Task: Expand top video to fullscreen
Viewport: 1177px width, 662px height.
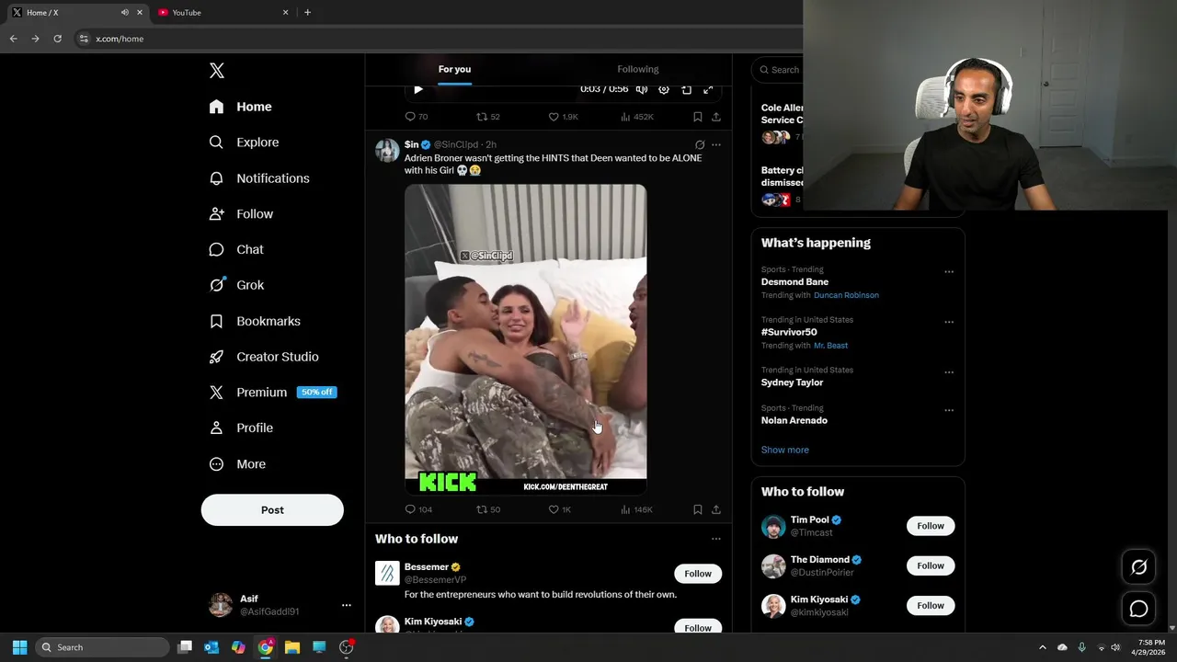Action: click(x=708, y=89)
